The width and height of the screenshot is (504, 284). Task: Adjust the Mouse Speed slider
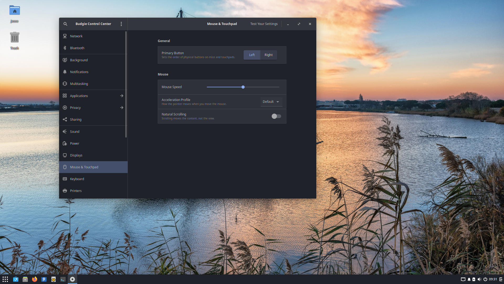(x=243, y=87)
